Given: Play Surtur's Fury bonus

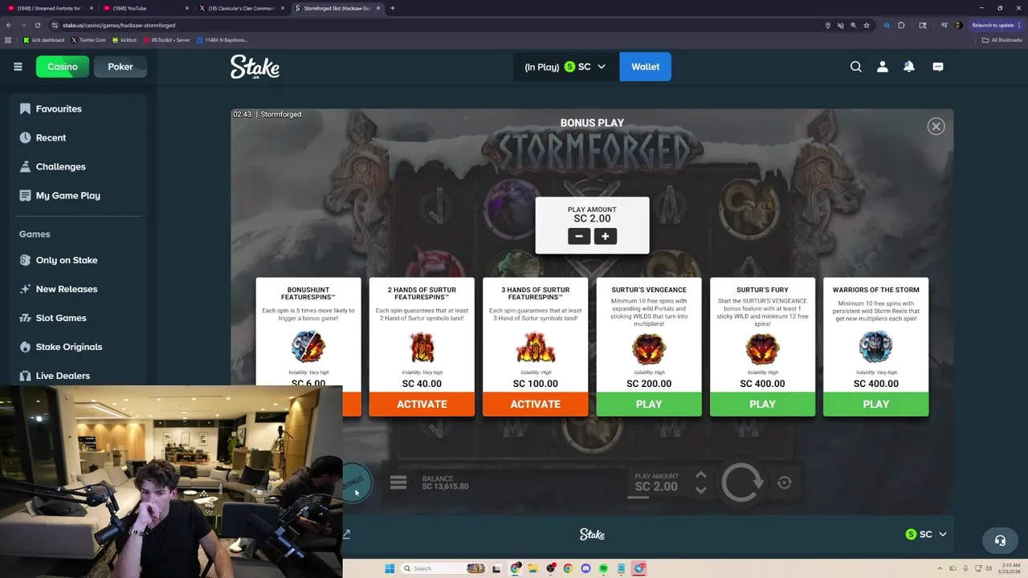Looking at the screenshot, I should pyautogui.click(x=762, y=404).
